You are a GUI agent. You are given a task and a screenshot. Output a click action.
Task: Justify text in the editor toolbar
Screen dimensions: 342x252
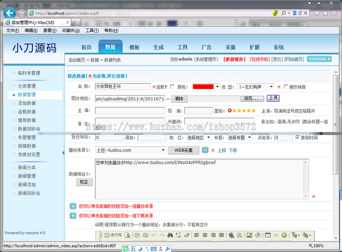(x=222, y=235)
